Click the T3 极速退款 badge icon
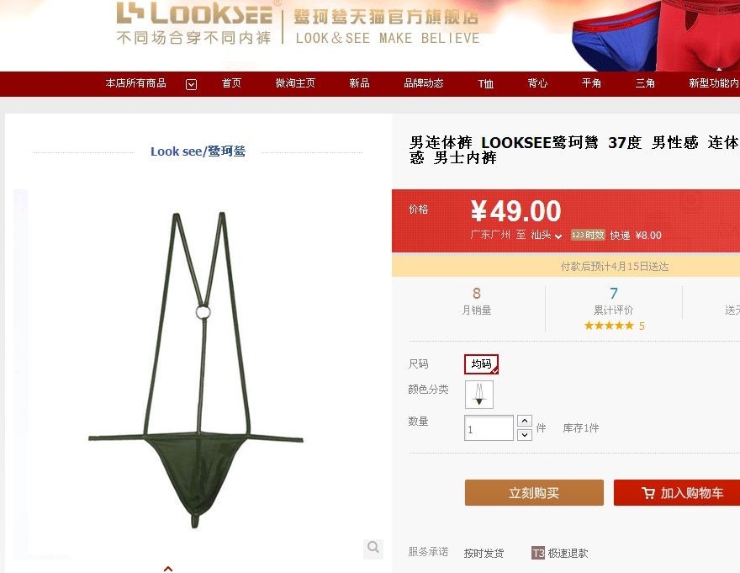This screenshot has height=573, width=740. tap(538, 553)
